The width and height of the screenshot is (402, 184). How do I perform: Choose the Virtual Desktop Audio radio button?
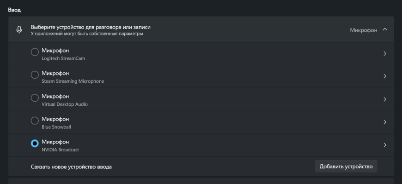coord(35,98)
